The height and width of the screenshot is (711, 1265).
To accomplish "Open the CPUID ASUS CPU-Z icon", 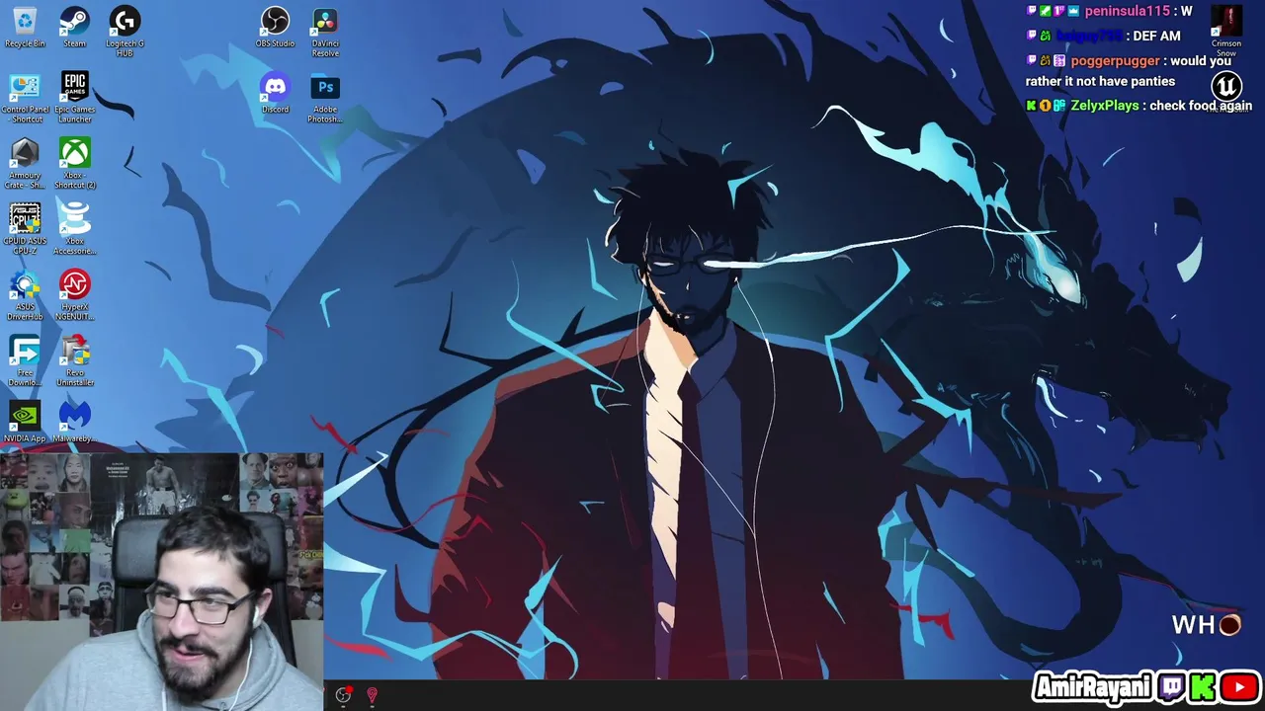I will 25,229.
